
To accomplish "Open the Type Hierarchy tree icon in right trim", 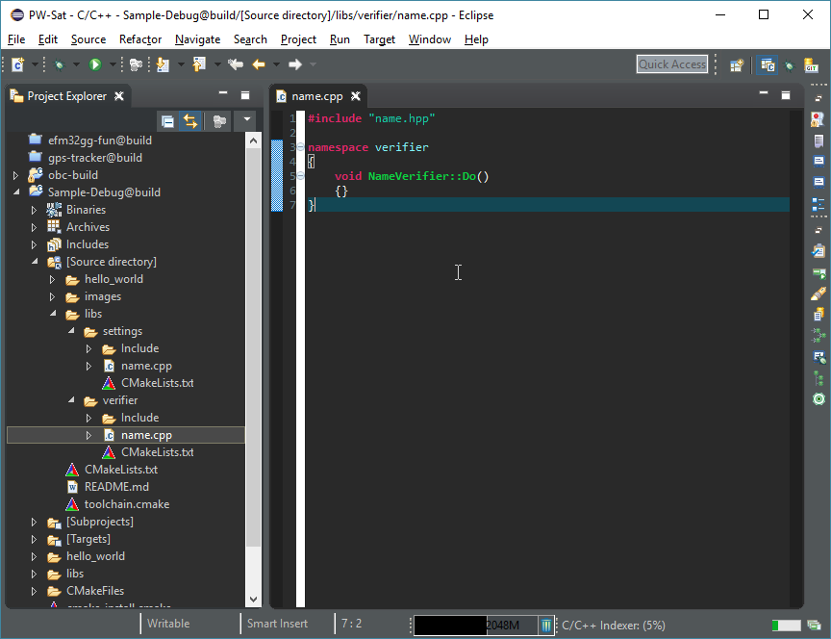I will click(818, 378).
